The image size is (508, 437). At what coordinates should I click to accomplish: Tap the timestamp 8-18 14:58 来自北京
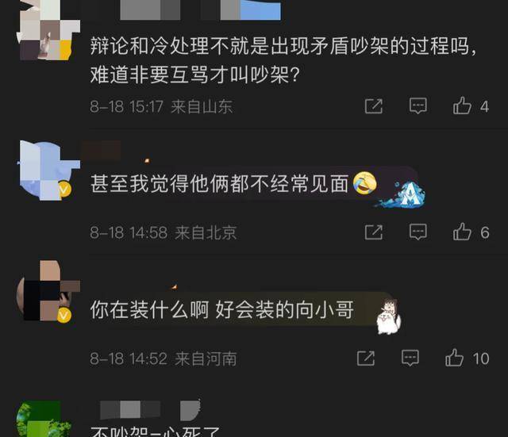coord(164,232)
